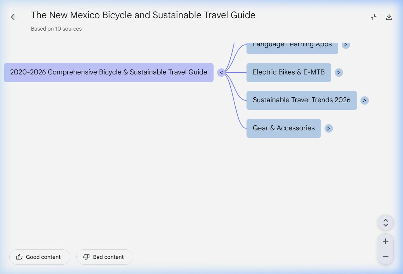The height and width of the screenshot is (274, 403).
Task: Select the Gear & Accessories node
Action: tap(284, 129)
